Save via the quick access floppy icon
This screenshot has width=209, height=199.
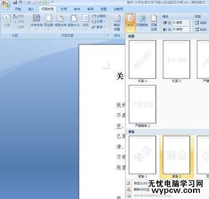pos(15,3)
